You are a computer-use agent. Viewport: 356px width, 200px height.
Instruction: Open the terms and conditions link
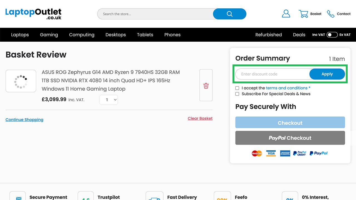coord(287,88)
